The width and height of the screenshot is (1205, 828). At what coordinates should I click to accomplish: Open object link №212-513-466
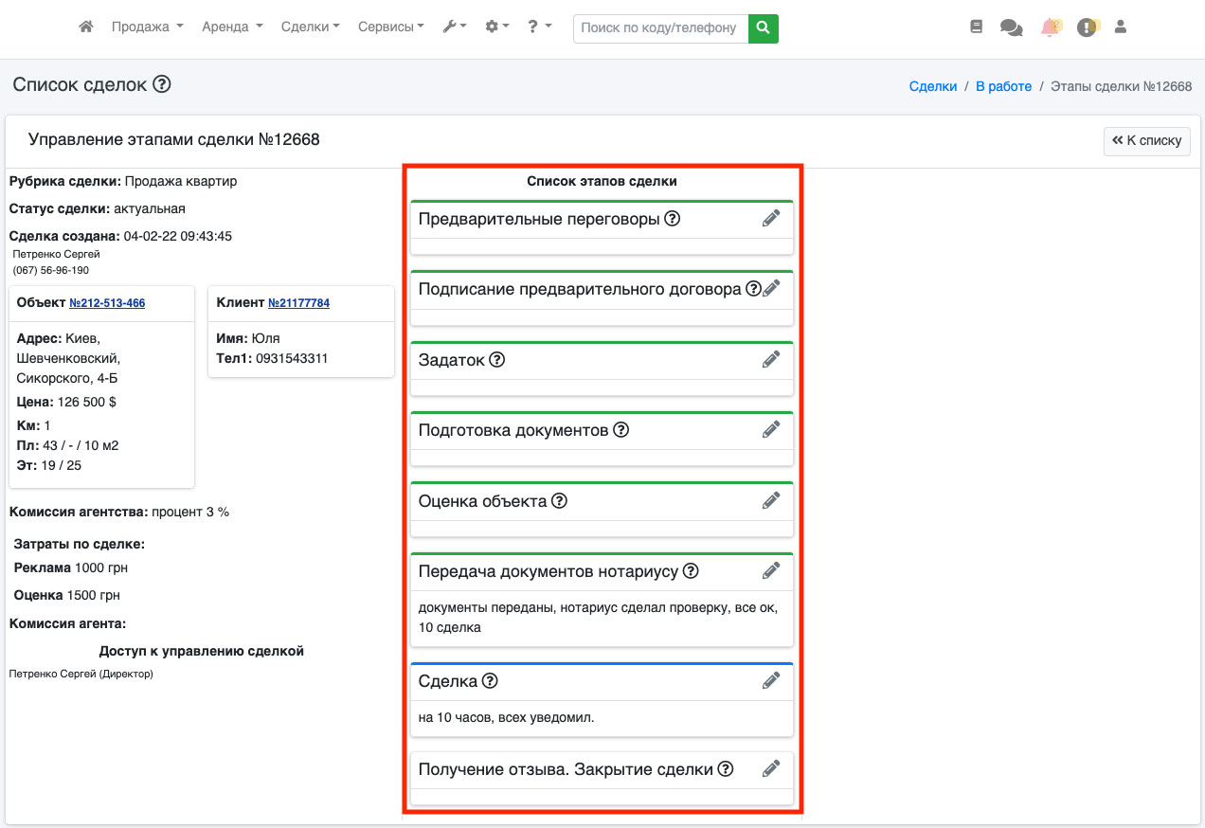point(107,303)
